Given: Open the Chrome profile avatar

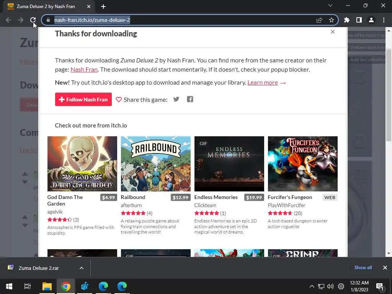Looking at the screenshot, I should pos(371,20).
